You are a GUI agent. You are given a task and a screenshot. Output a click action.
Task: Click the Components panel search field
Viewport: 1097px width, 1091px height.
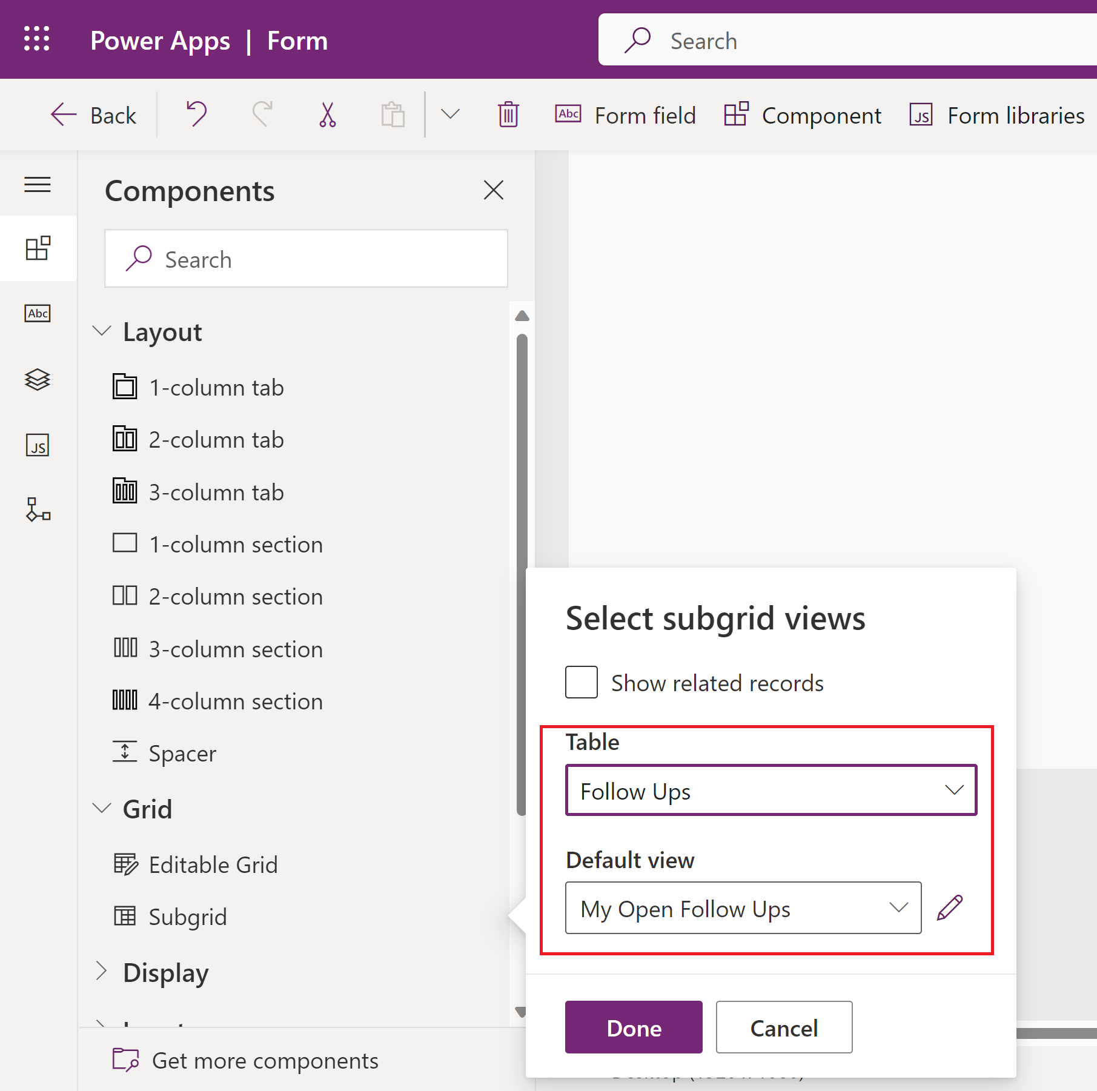click(x=306, y=259)
